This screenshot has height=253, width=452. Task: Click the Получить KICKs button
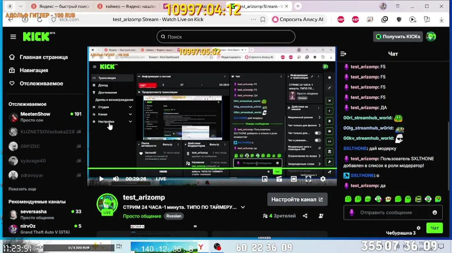tap(398, 37)
